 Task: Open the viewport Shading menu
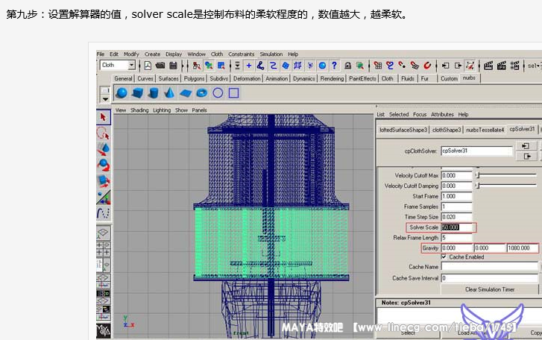tap(139, 110)
